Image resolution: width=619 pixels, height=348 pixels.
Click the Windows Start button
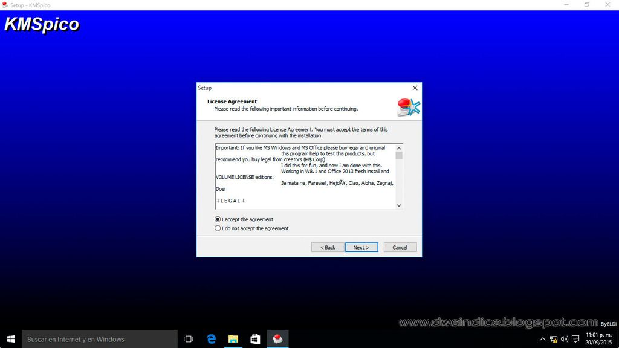tap(11, 339)
